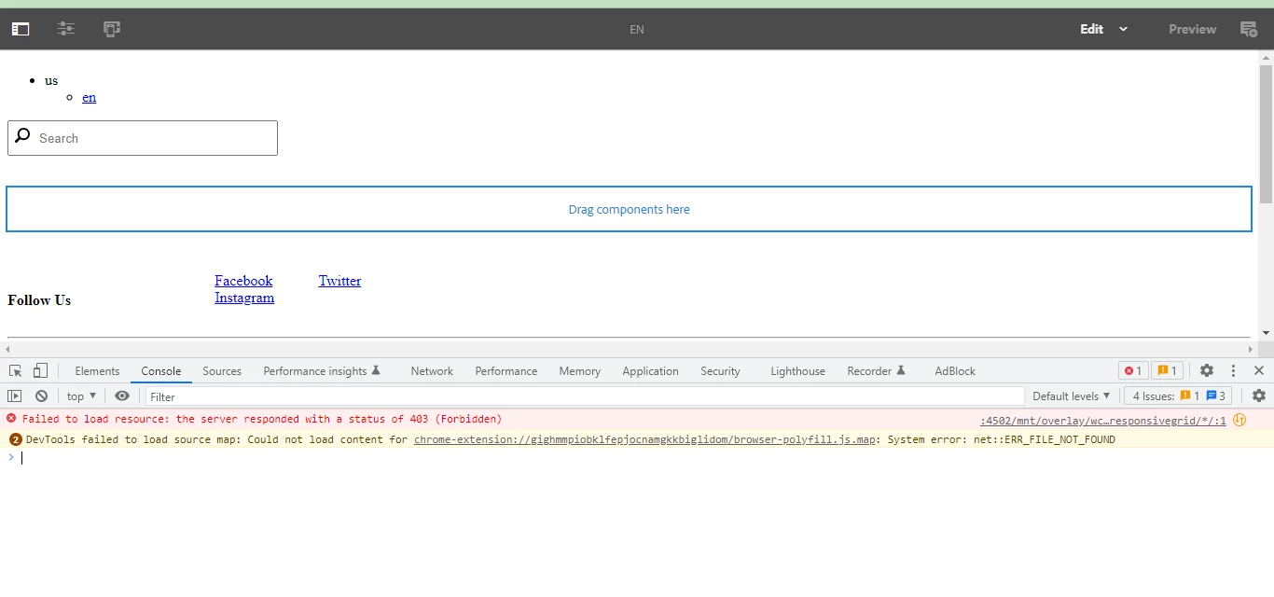Click the horizontal scrollbar left arrow

pos(7,348)
